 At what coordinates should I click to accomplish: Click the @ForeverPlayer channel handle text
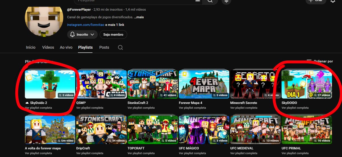coord(79,10)
